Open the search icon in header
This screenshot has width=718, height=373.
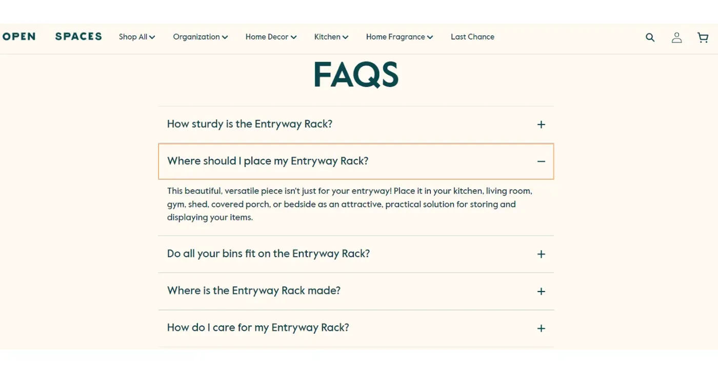point(650,37)
